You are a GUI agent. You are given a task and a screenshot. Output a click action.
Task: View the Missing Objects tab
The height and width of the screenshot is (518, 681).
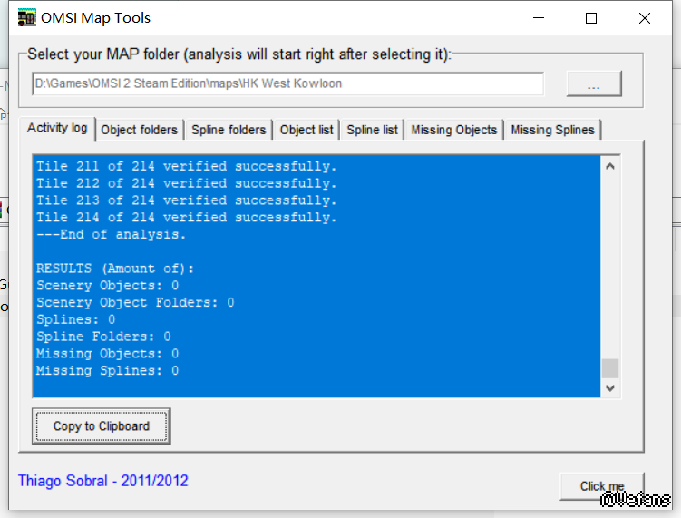coord(454,130)
